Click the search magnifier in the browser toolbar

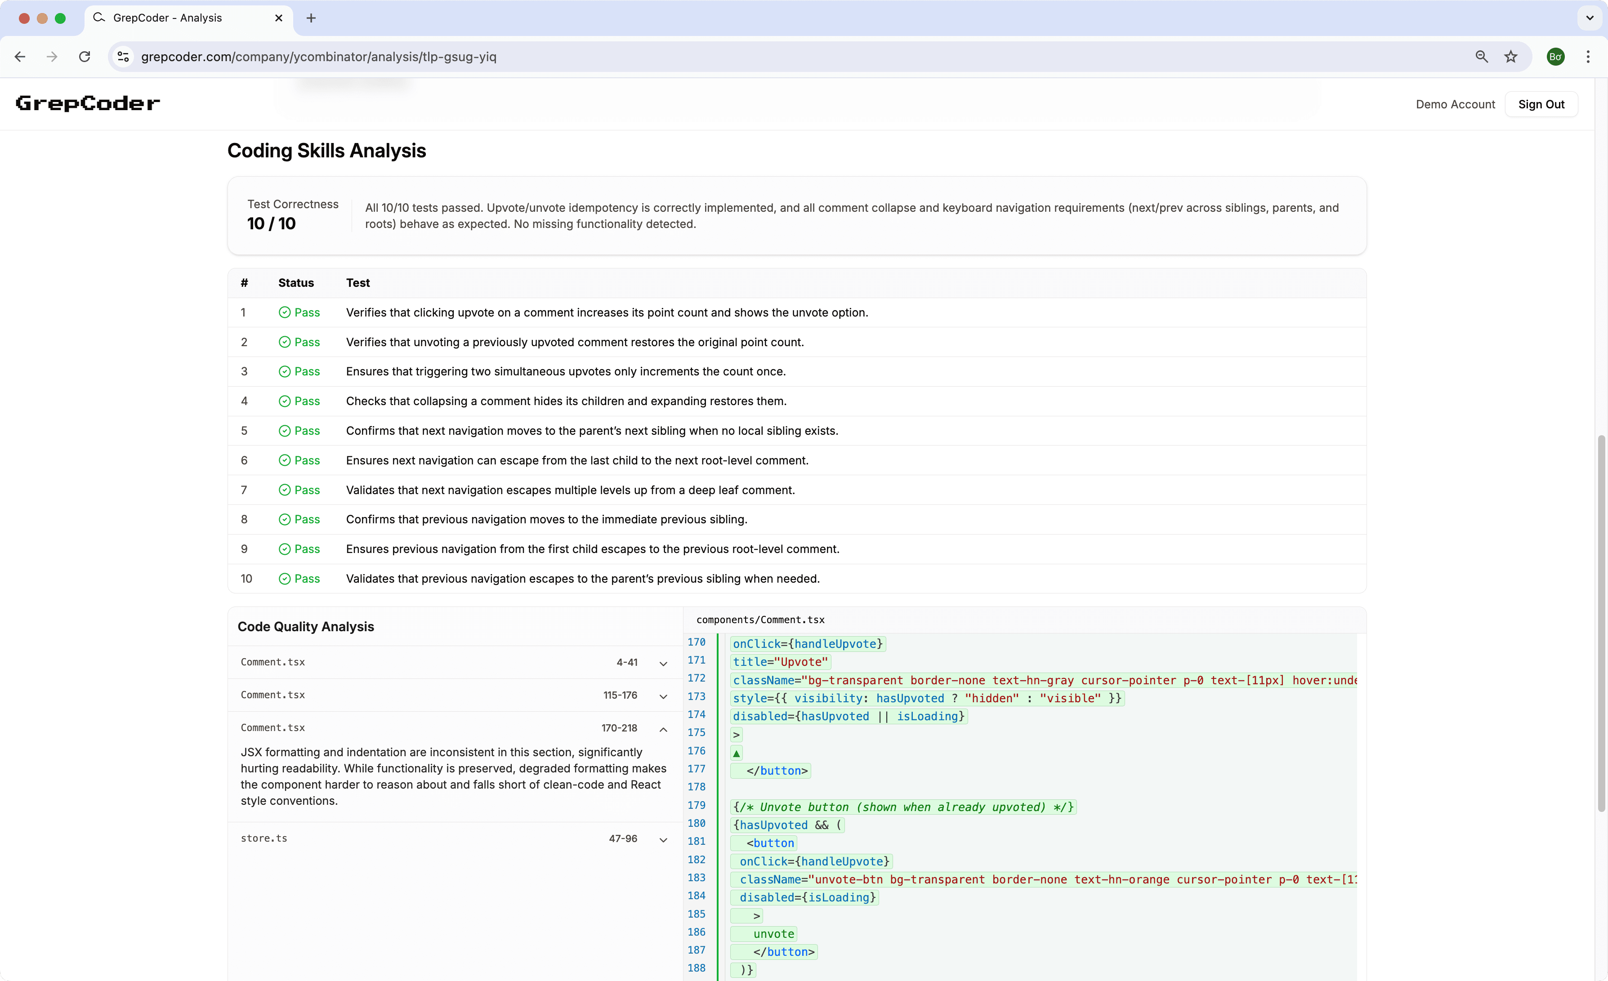point(1482,57)
